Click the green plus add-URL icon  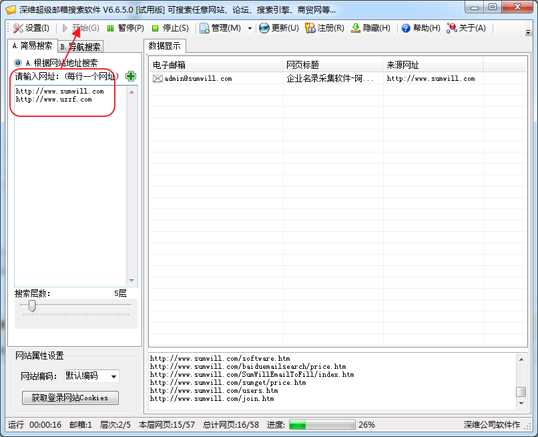(x=131, y=76)
